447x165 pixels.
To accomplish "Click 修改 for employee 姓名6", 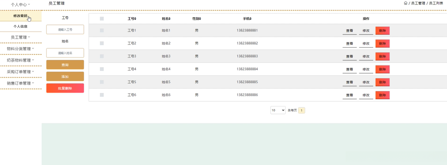I will point(366,95).
